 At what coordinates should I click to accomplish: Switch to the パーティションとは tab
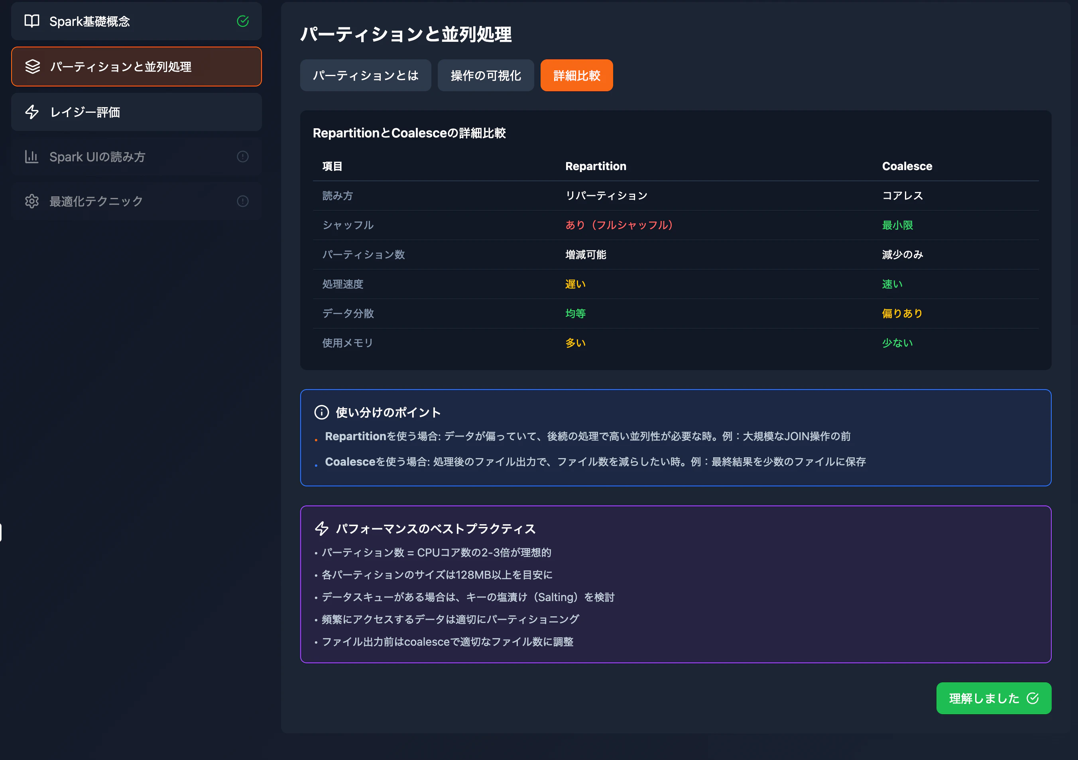(x=365, y=75)
